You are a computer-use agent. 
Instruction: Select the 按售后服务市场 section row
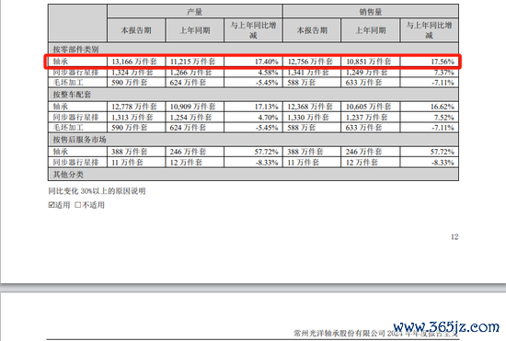point(253,140)
